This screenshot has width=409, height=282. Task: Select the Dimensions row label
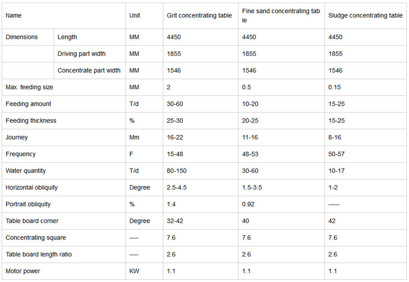click(22, 37)
